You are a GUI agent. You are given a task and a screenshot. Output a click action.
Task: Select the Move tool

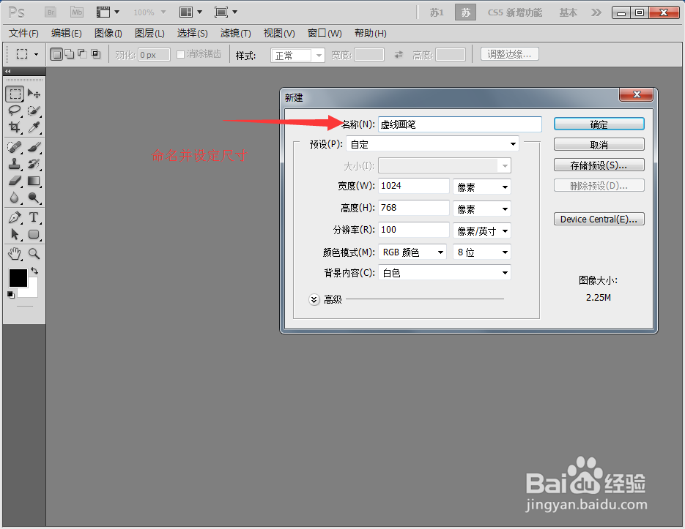tap(34, 94)
